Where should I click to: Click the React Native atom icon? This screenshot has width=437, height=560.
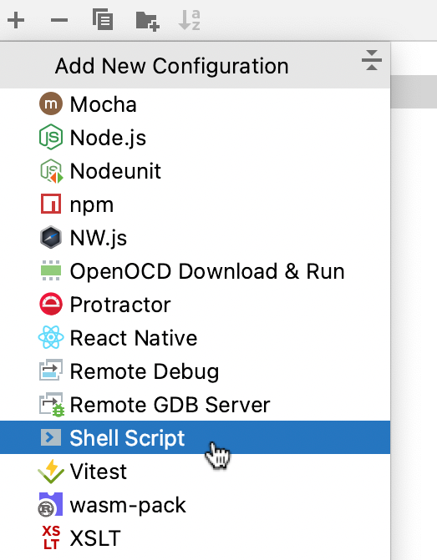click(x=51, y=337)
